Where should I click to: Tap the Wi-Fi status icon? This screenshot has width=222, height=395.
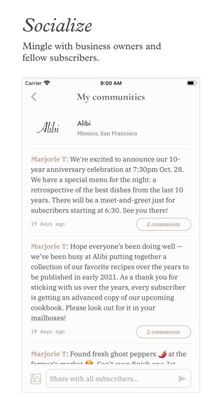[47, 83]
